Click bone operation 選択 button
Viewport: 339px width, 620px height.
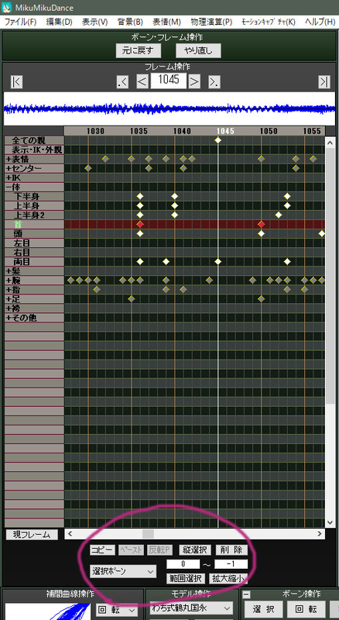(262, 609)
